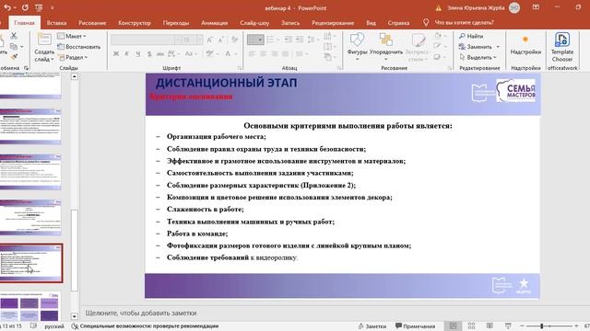
Task: Select the Format Painter brush icon
Action: tap(14, 57)
